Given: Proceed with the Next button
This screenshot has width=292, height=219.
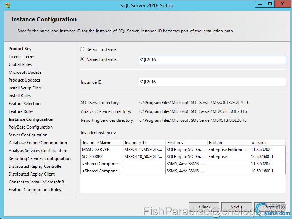Looking at the screenshot, I should coord(237,207).
